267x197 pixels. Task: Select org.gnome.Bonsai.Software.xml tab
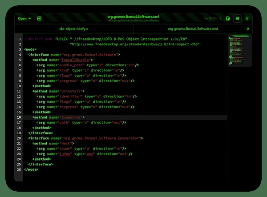(x=193, y=29)
